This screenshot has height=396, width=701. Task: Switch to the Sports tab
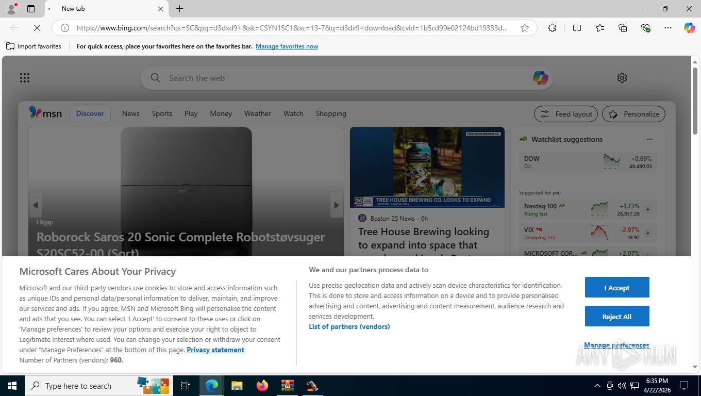(162, 113)
